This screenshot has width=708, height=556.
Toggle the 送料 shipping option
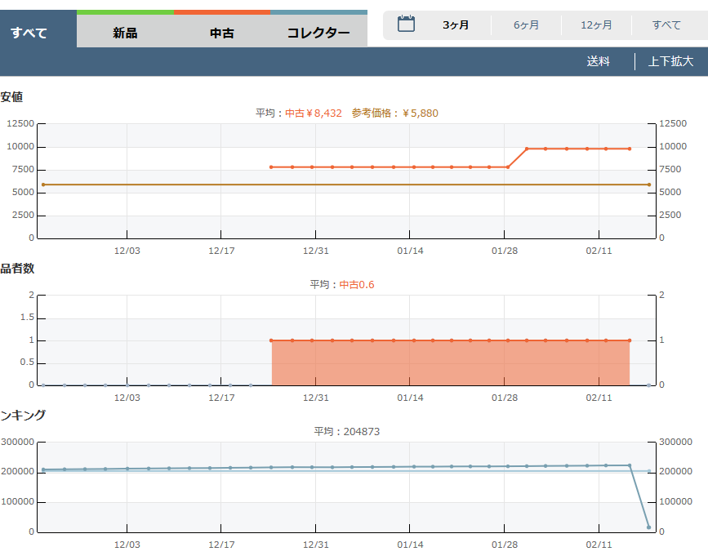(599, 61)
